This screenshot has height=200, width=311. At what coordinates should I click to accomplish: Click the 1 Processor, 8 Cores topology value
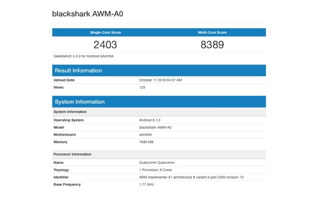[155, 170]
